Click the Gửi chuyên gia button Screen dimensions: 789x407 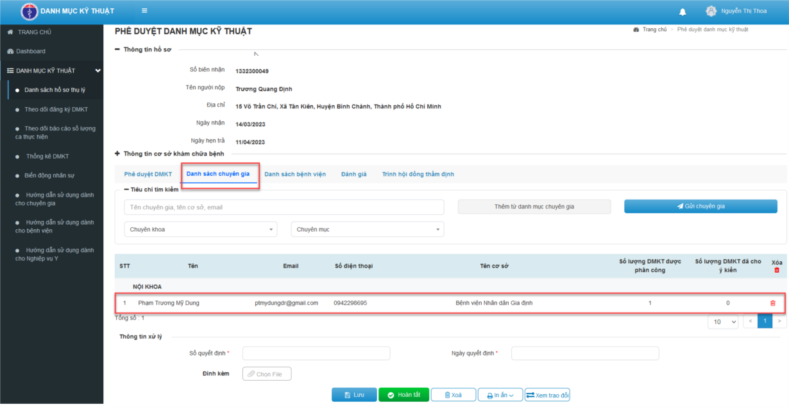click(700, 206)
